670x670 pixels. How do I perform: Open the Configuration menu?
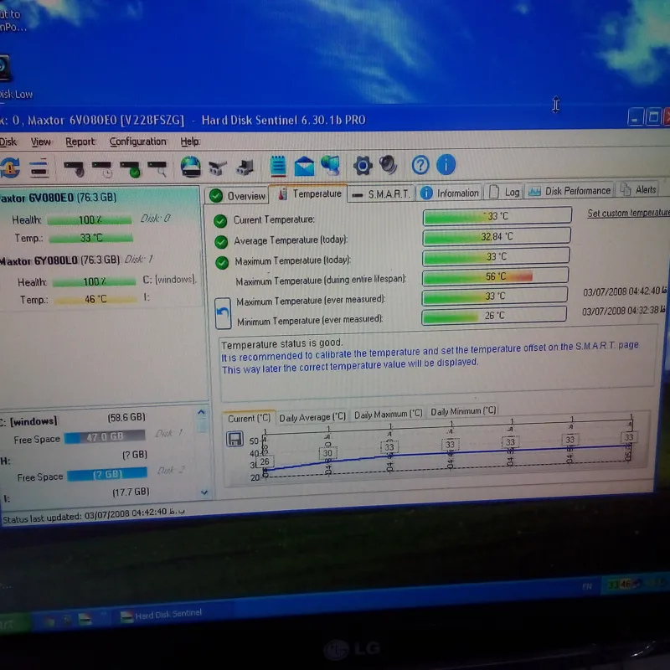tap(137, 142)
